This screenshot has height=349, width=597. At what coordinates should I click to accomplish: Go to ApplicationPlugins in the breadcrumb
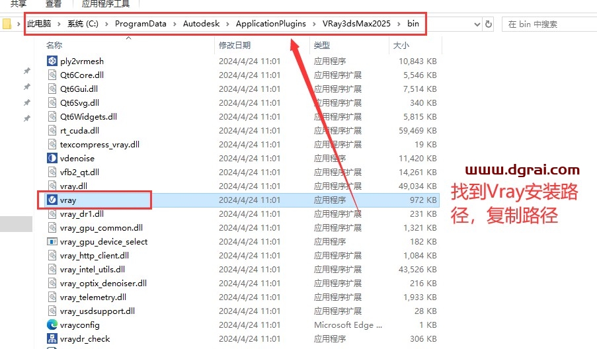270,24
